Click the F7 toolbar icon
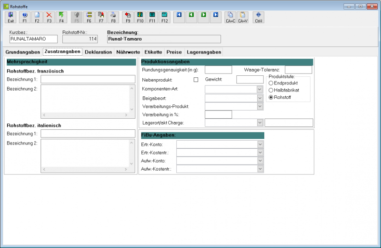This screenshot has height=248, width=381. [x=101, y=18]
